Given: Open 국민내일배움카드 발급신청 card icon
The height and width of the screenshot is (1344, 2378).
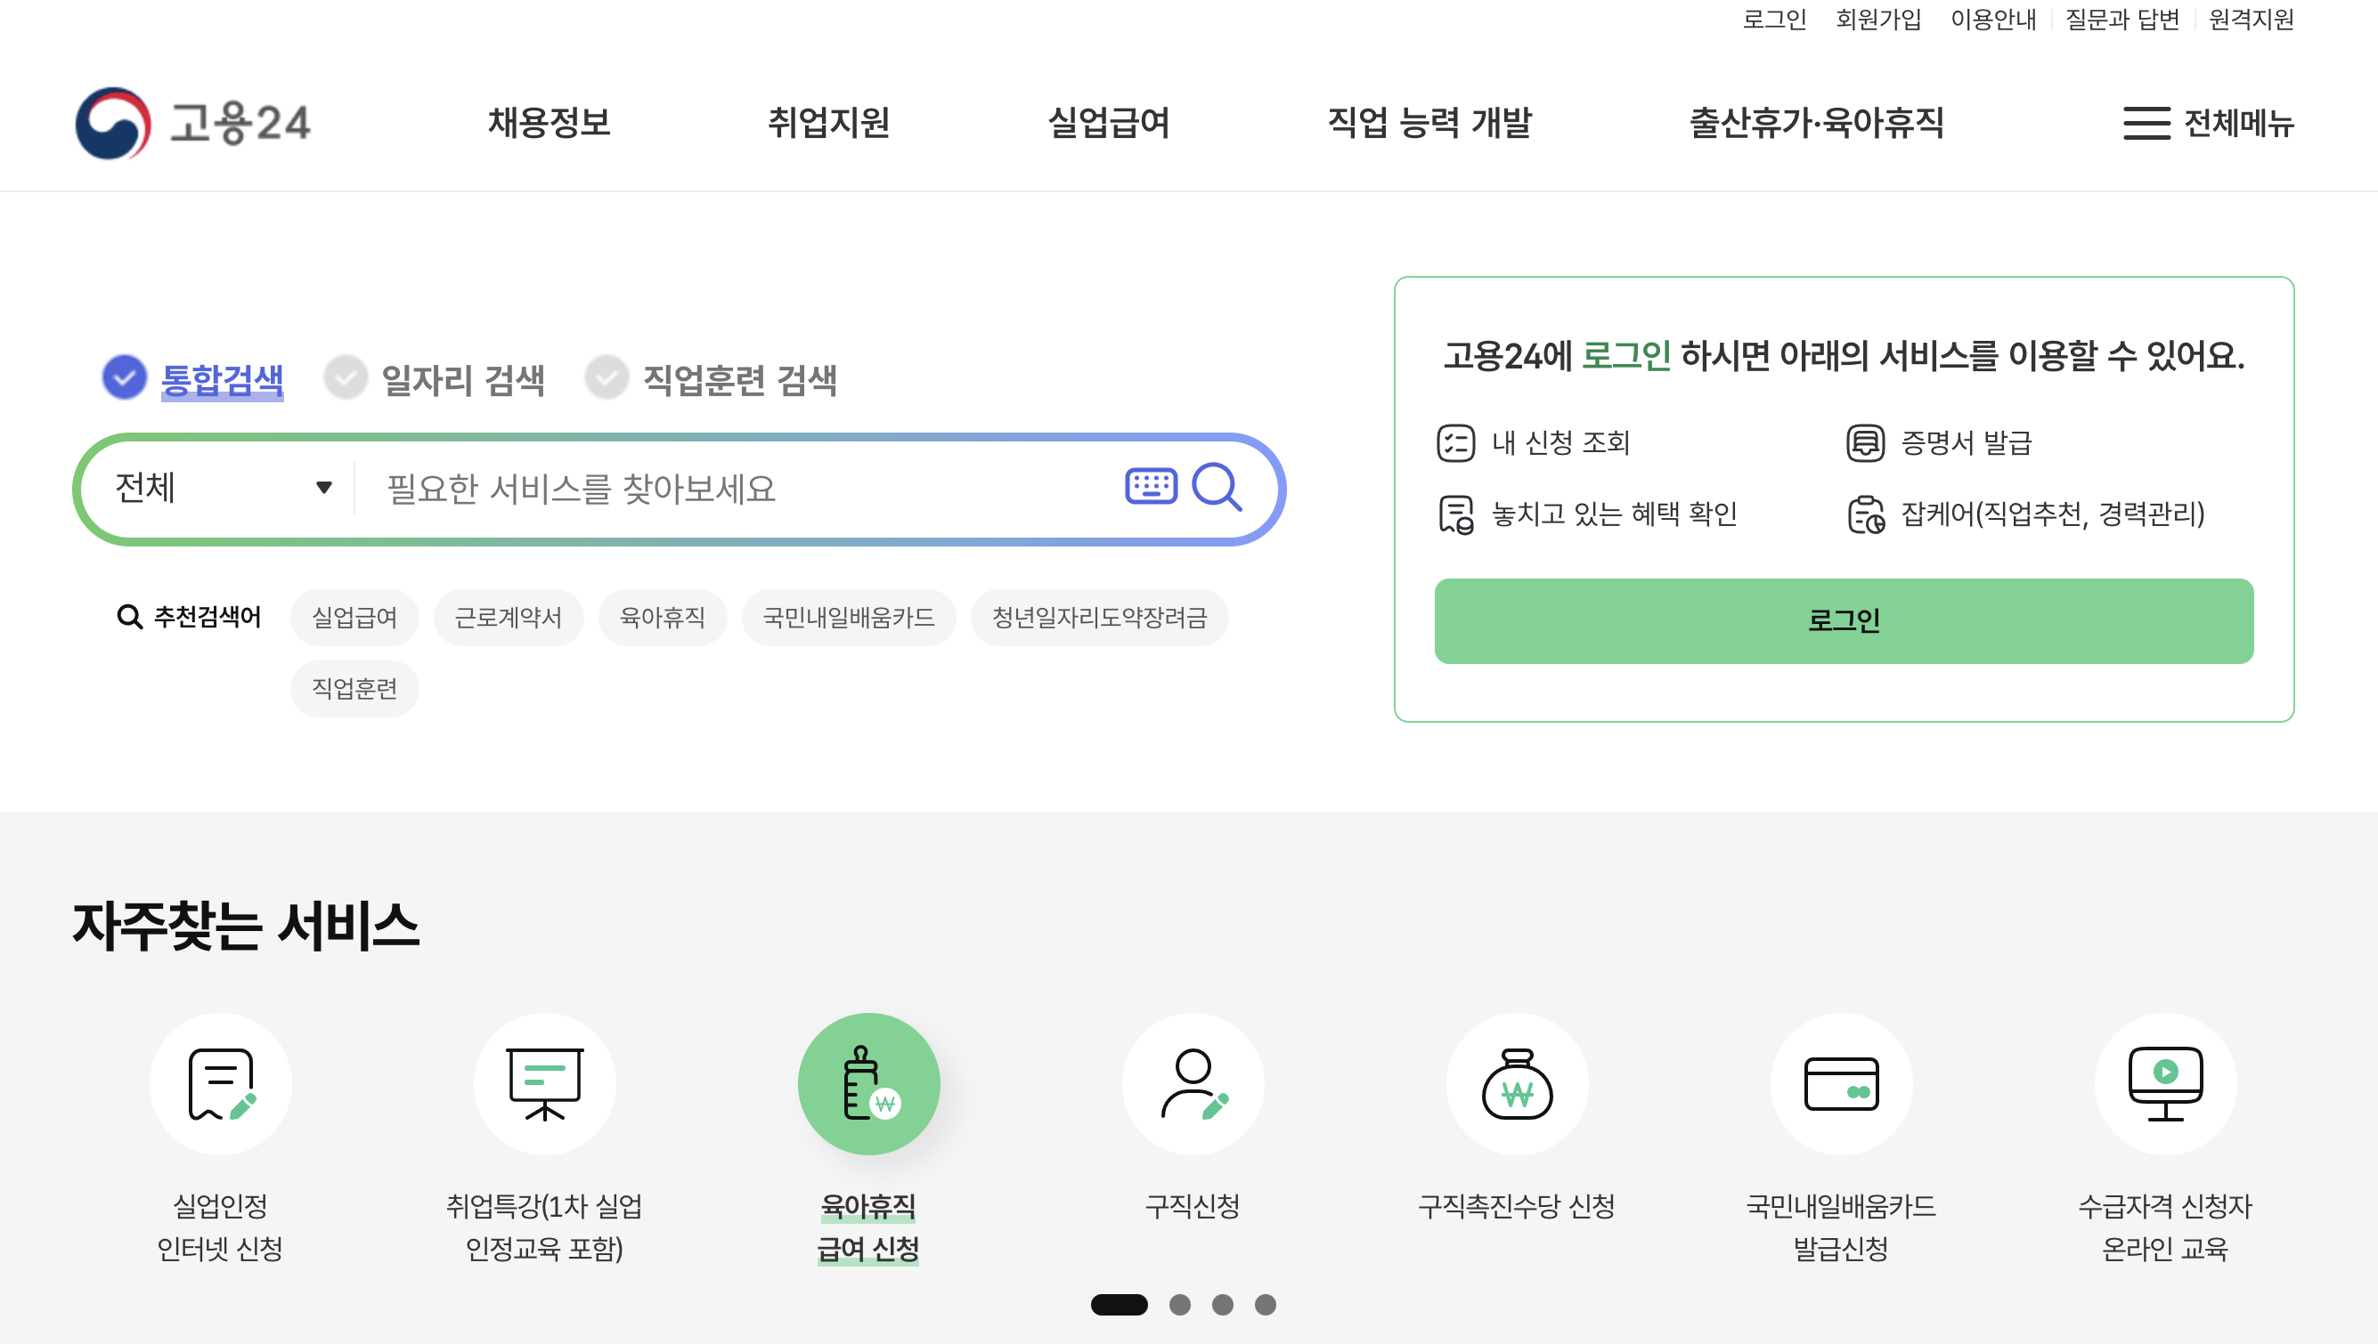Looking at the screenshot, I should (x=1842, y=1084).
